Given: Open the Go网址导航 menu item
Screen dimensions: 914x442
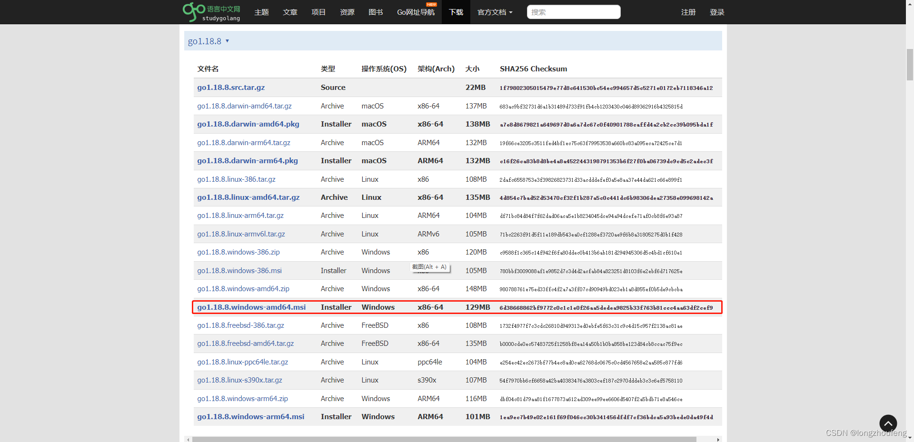Looking at the screenshot, I should pyautogui.click(x=416, y=12).
